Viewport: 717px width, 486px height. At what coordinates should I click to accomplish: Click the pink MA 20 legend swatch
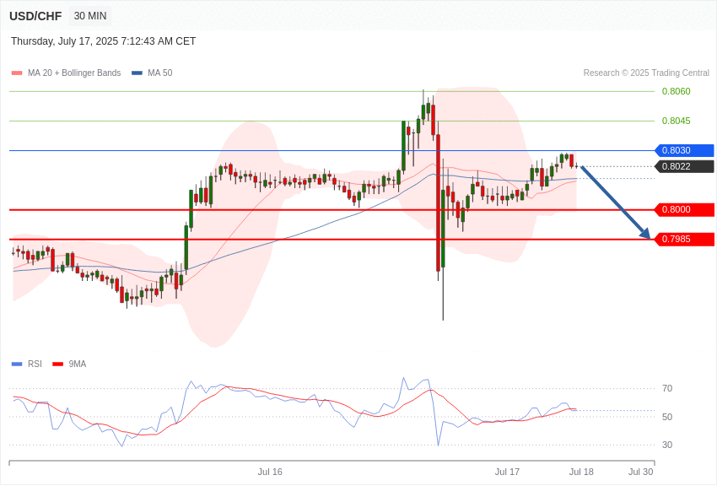pos(17,73)
